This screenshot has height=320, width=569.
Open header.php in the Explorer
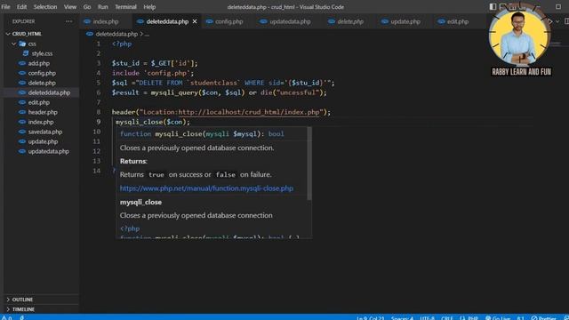(43, 113)
